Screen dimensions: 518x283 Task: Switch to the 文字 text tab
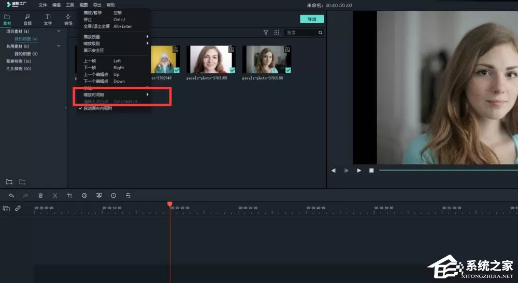(x=48, y=20)
